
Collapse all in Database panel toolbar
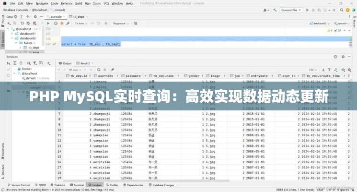(x=27, y=17)
